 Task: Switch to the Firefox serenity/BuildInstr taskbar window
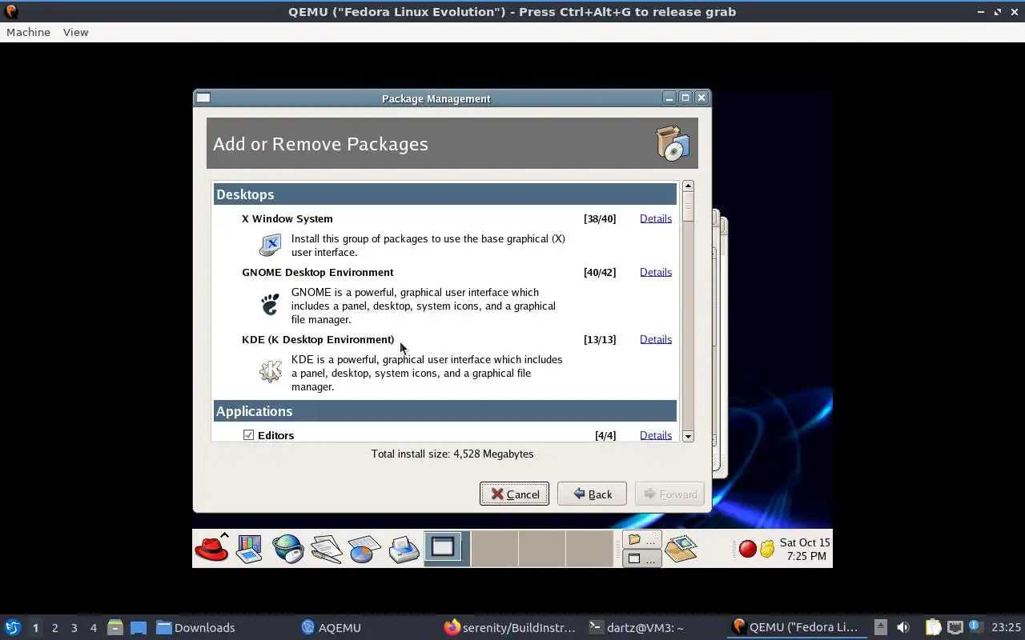click(509, 627)
